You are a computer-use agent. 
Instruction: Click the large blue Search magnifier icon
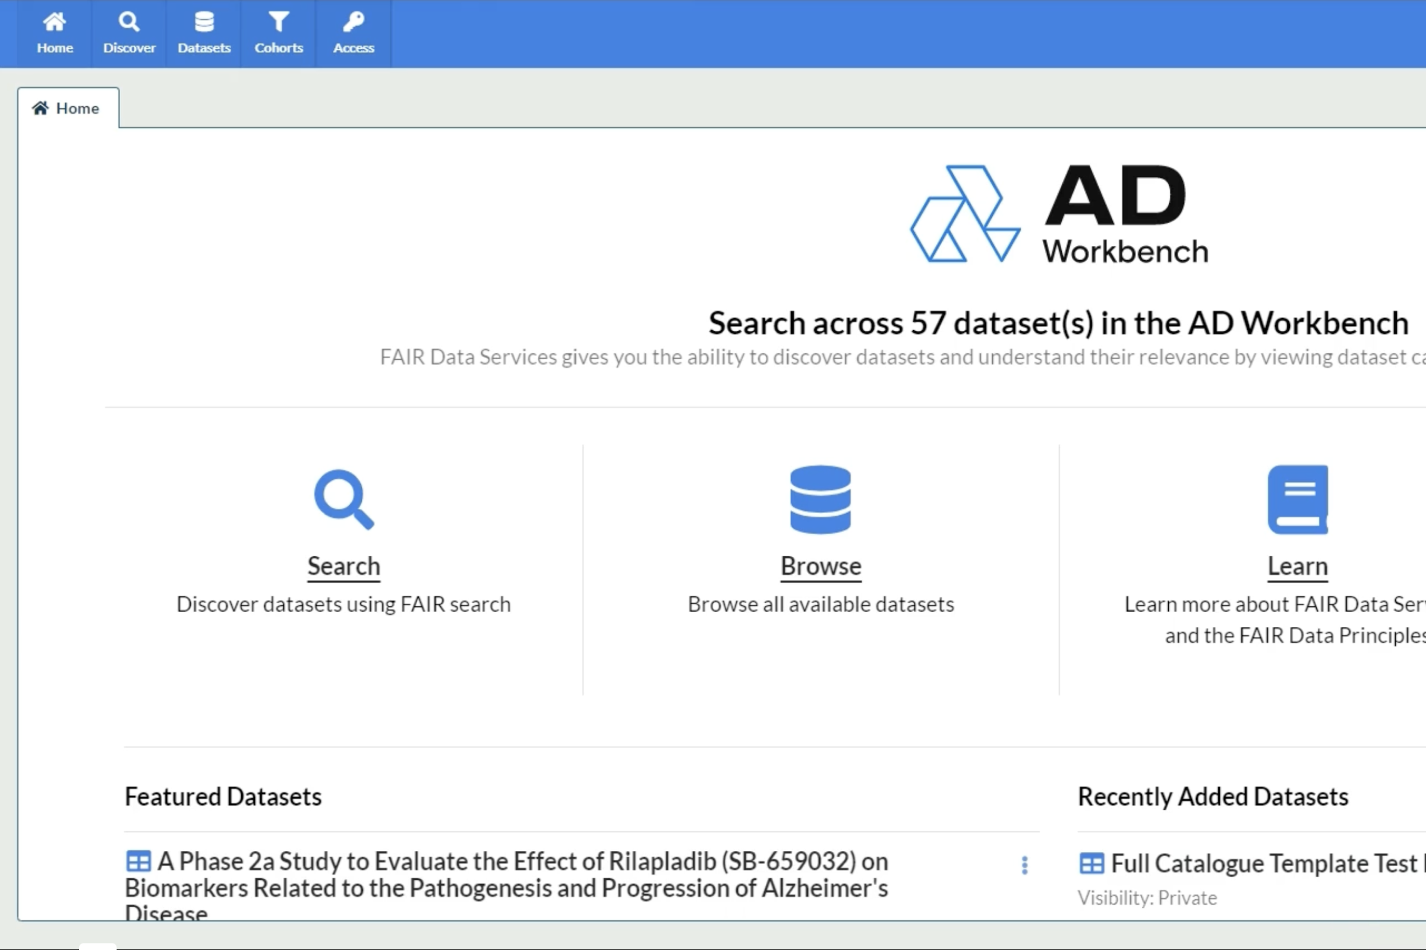click(x=344, y=499)
